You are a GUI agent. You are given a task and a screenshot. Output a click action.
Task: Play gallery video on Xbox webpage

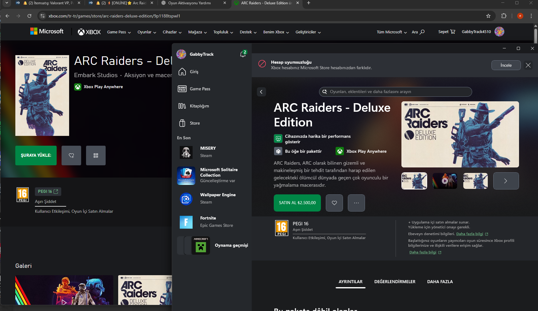[x=64, y=302]
